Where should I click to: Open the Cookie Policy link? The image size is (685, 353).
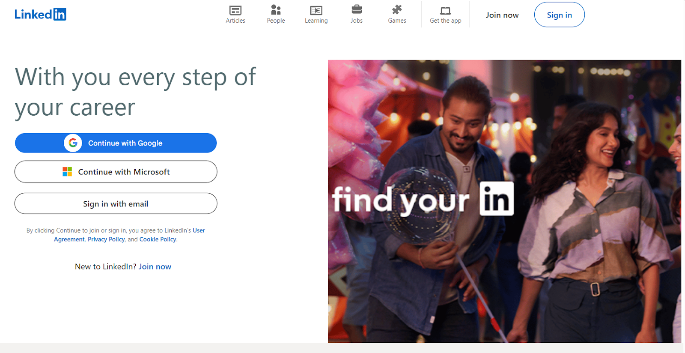point(158,239)
